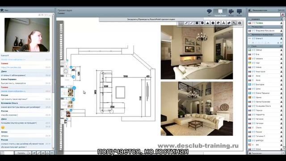Click the Upload/Play PowerPoint presentation button
Viewport: 286px width, 161px height.
click(x=151, y=19)
